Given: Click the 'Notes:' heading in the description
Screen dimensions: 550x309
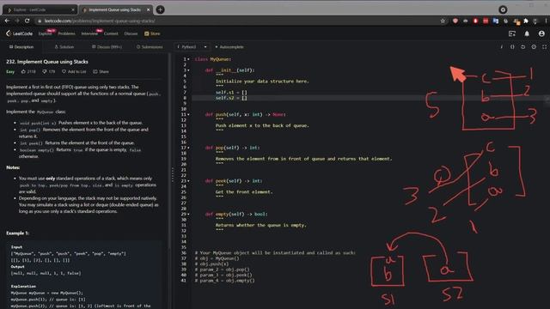Looking at the screenshot, I should pos(13,167).
